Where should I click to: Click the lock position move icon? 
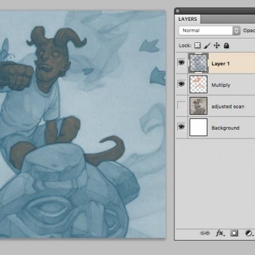(x=217, y=46)
